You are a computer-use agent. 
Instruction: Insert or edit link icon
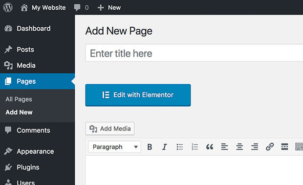270,147
